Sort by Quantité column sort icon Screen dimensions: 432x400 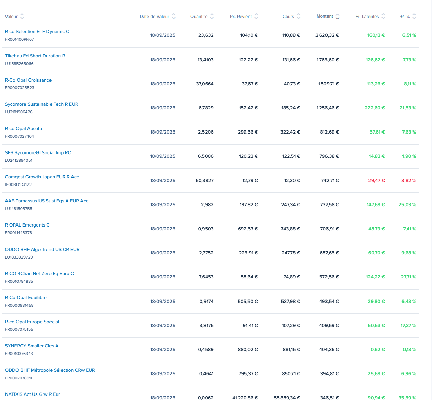212,16
